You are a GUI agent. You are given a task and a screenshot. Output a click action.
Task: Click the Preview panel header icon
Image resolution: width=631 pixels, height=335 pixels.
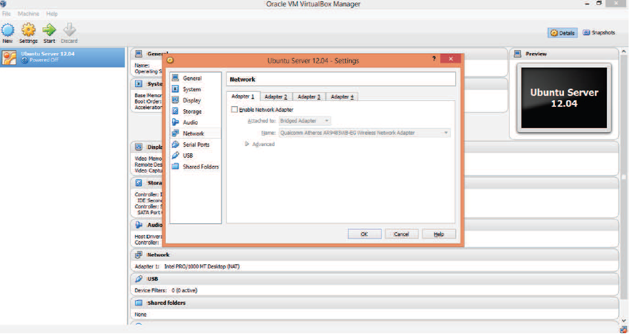tap(518, 54)
